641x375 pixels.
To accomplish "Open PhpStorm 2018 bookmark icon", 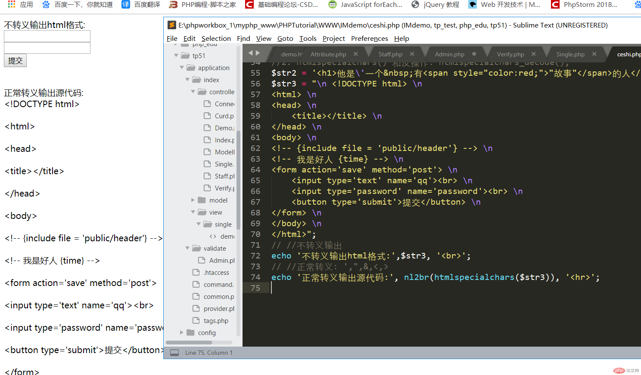I will click(555, 4).
